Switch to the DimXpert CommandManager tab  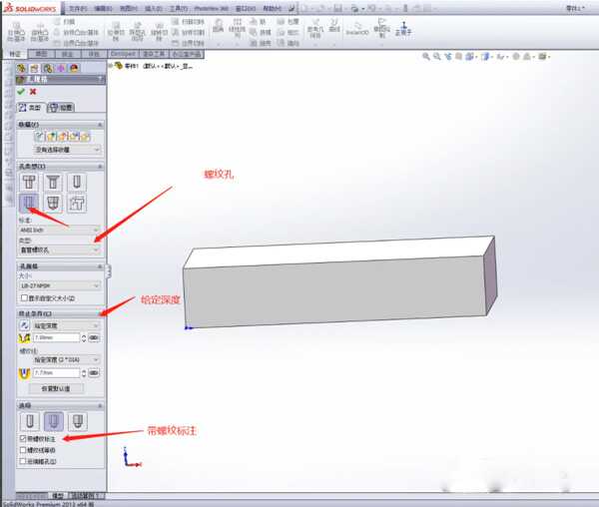coord(123,54)
